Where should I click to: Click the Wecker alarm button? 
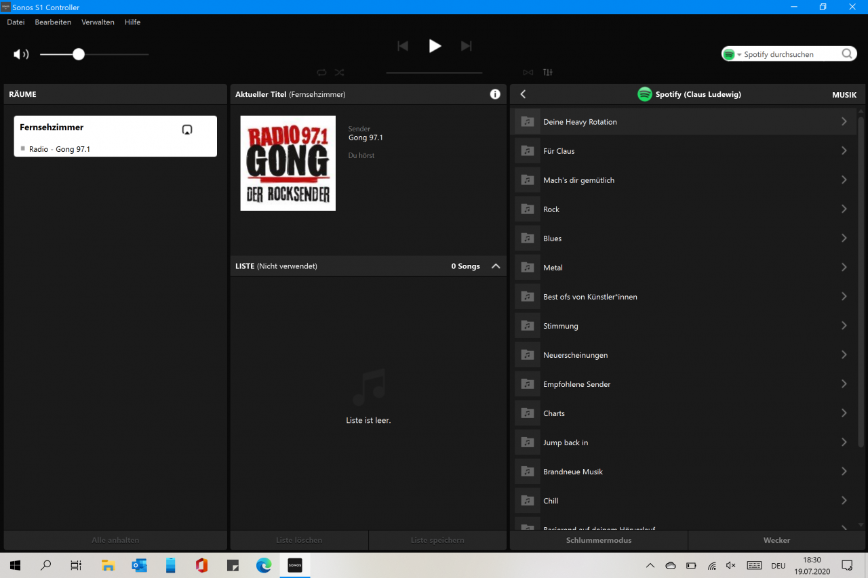click(776, 541)
